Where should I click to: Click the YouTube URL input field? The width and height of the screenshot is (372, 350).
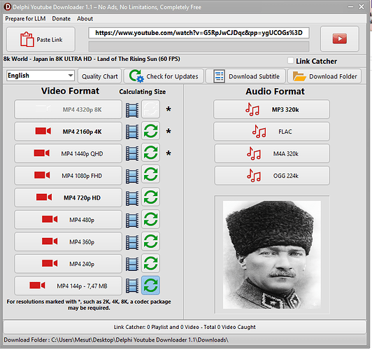199,33
